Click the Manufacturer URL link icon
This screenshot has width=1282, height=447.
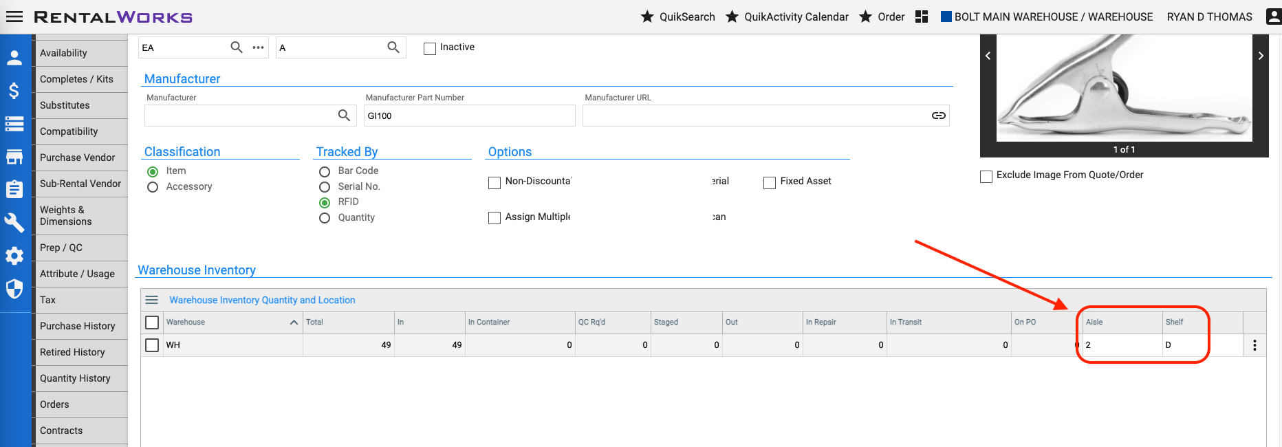pos(938,116)
